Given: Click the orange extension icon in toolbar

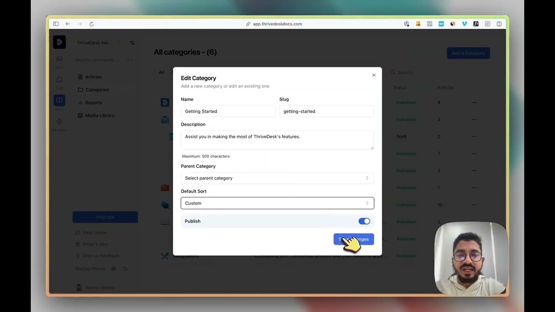Looking at the screenshot, I should click(418, 24).
